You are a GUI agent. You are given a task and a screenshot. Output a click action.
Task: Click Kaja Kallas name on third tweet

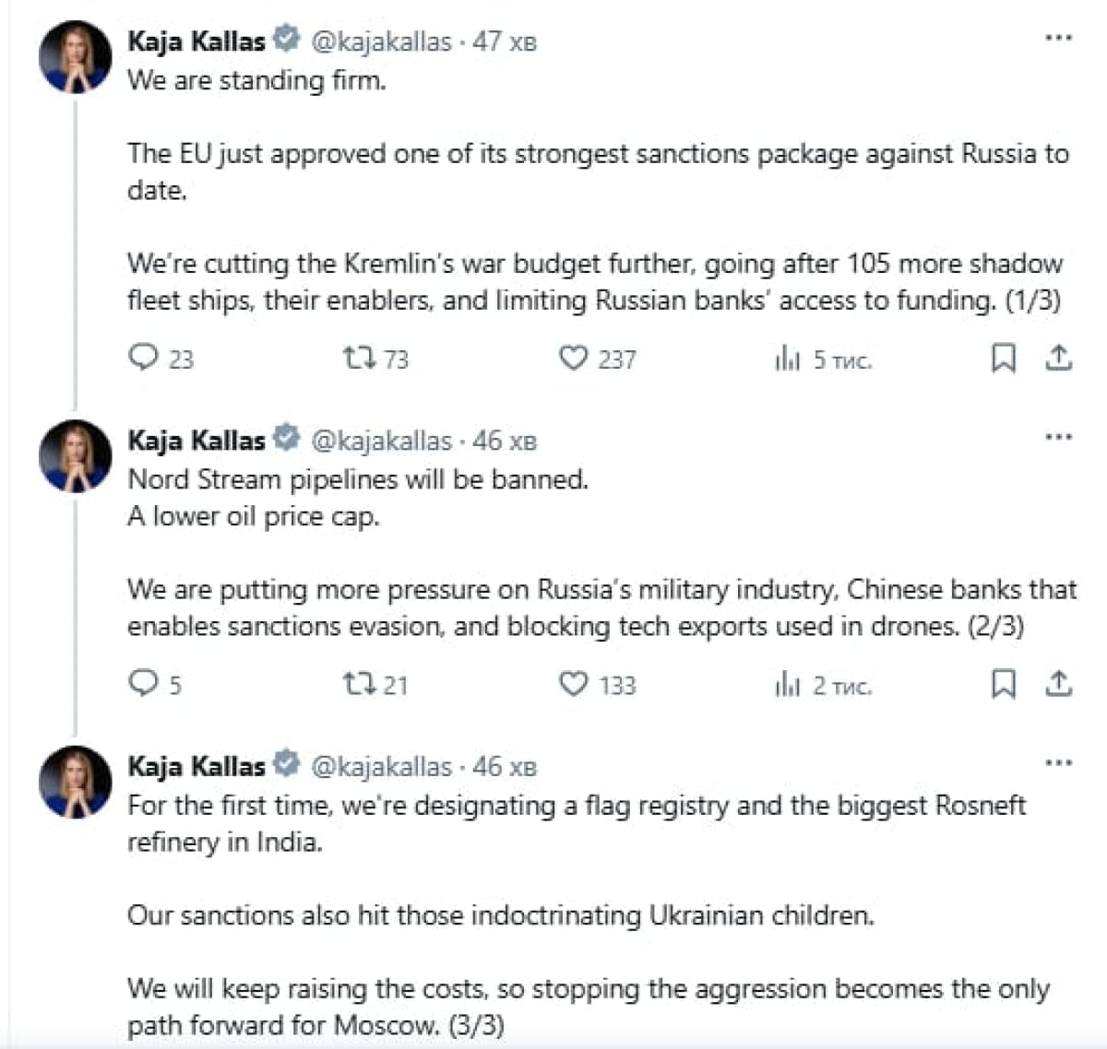click(x=196, y=766)
